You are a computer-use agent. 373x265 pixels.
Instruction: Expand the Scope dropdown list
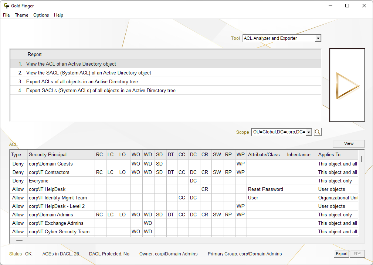coord(309,132)
